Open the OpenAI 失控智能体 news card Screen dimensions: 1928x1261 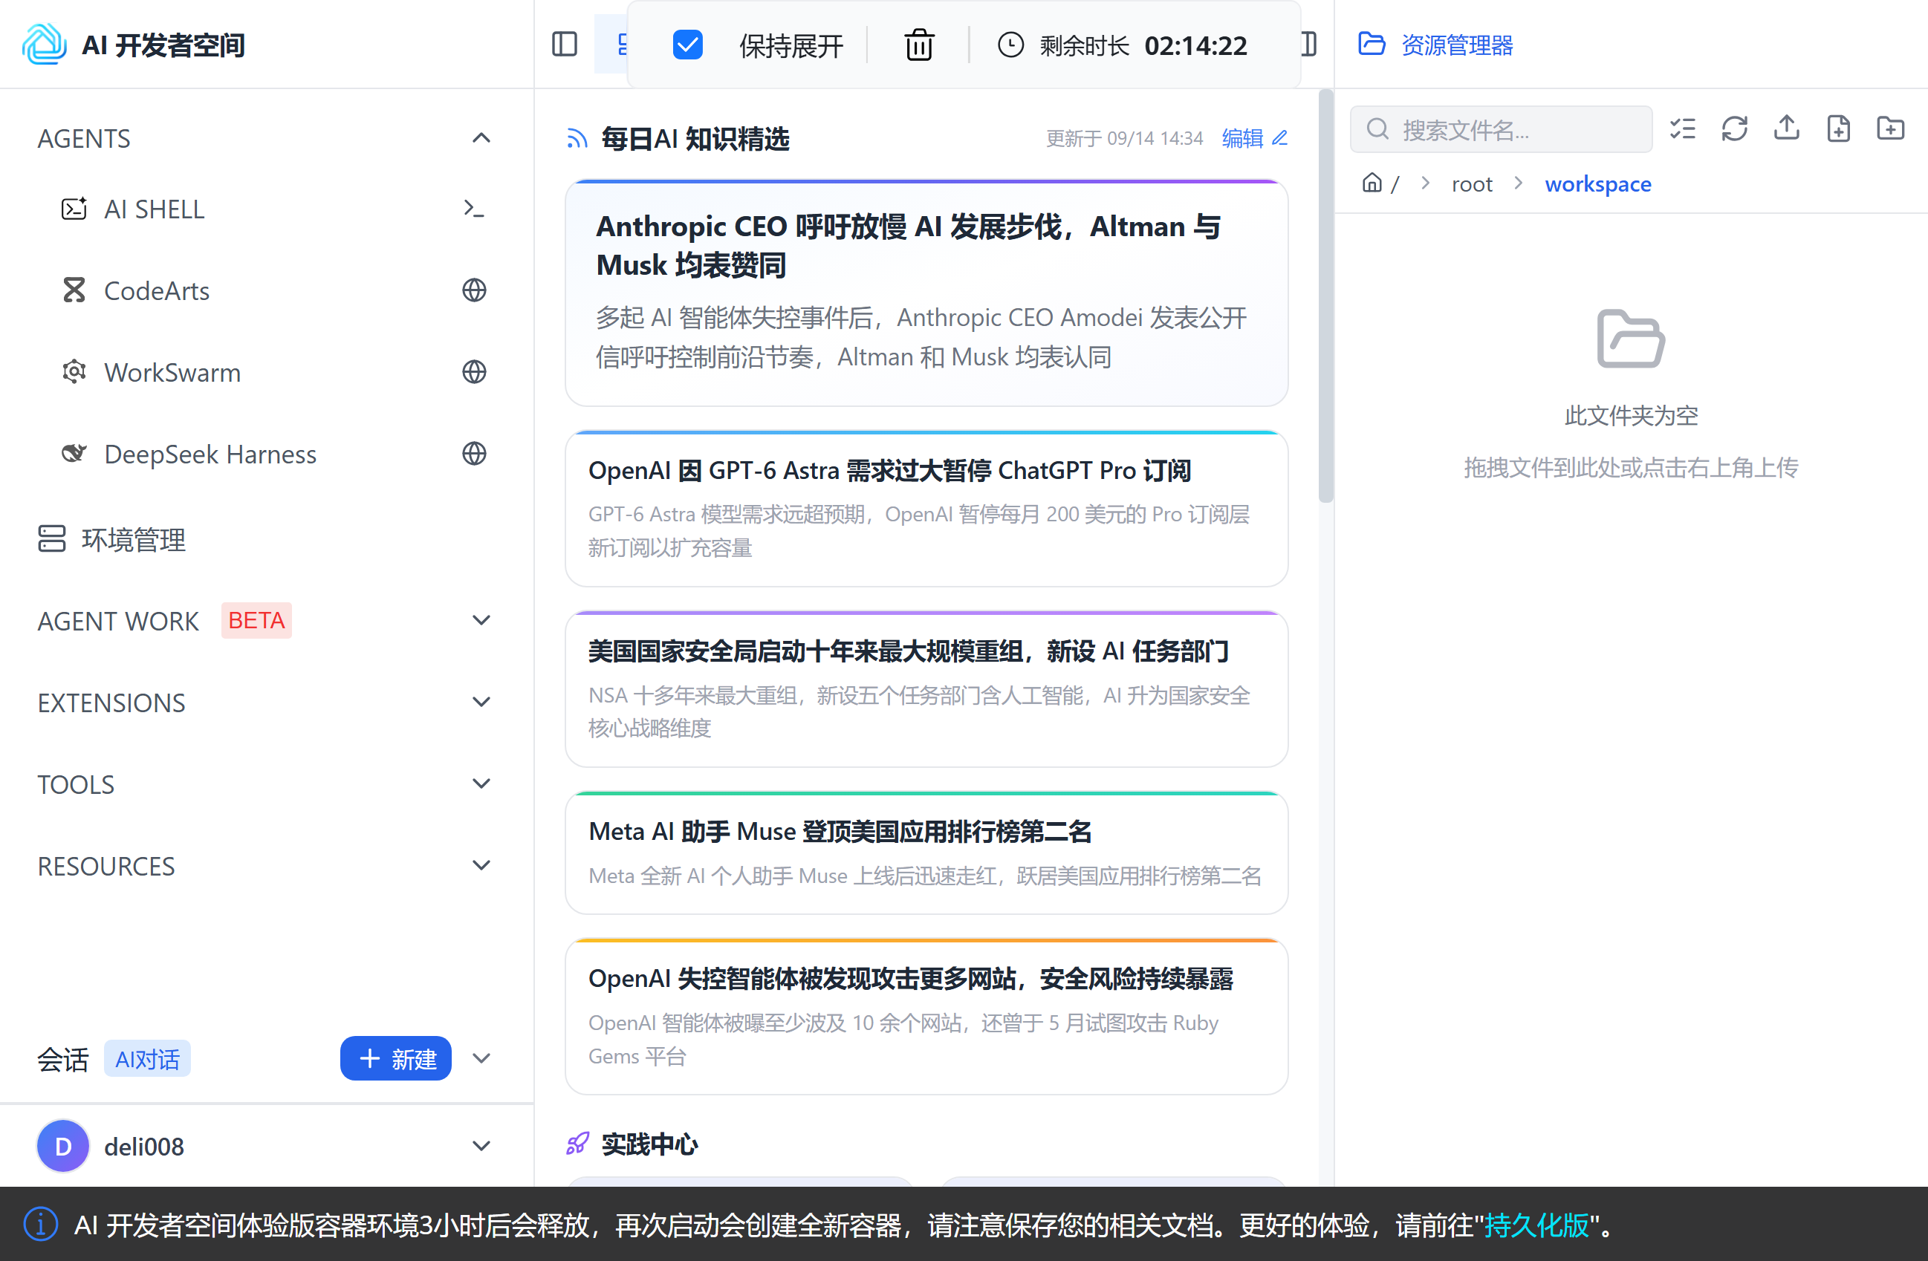coord(926,1017)
